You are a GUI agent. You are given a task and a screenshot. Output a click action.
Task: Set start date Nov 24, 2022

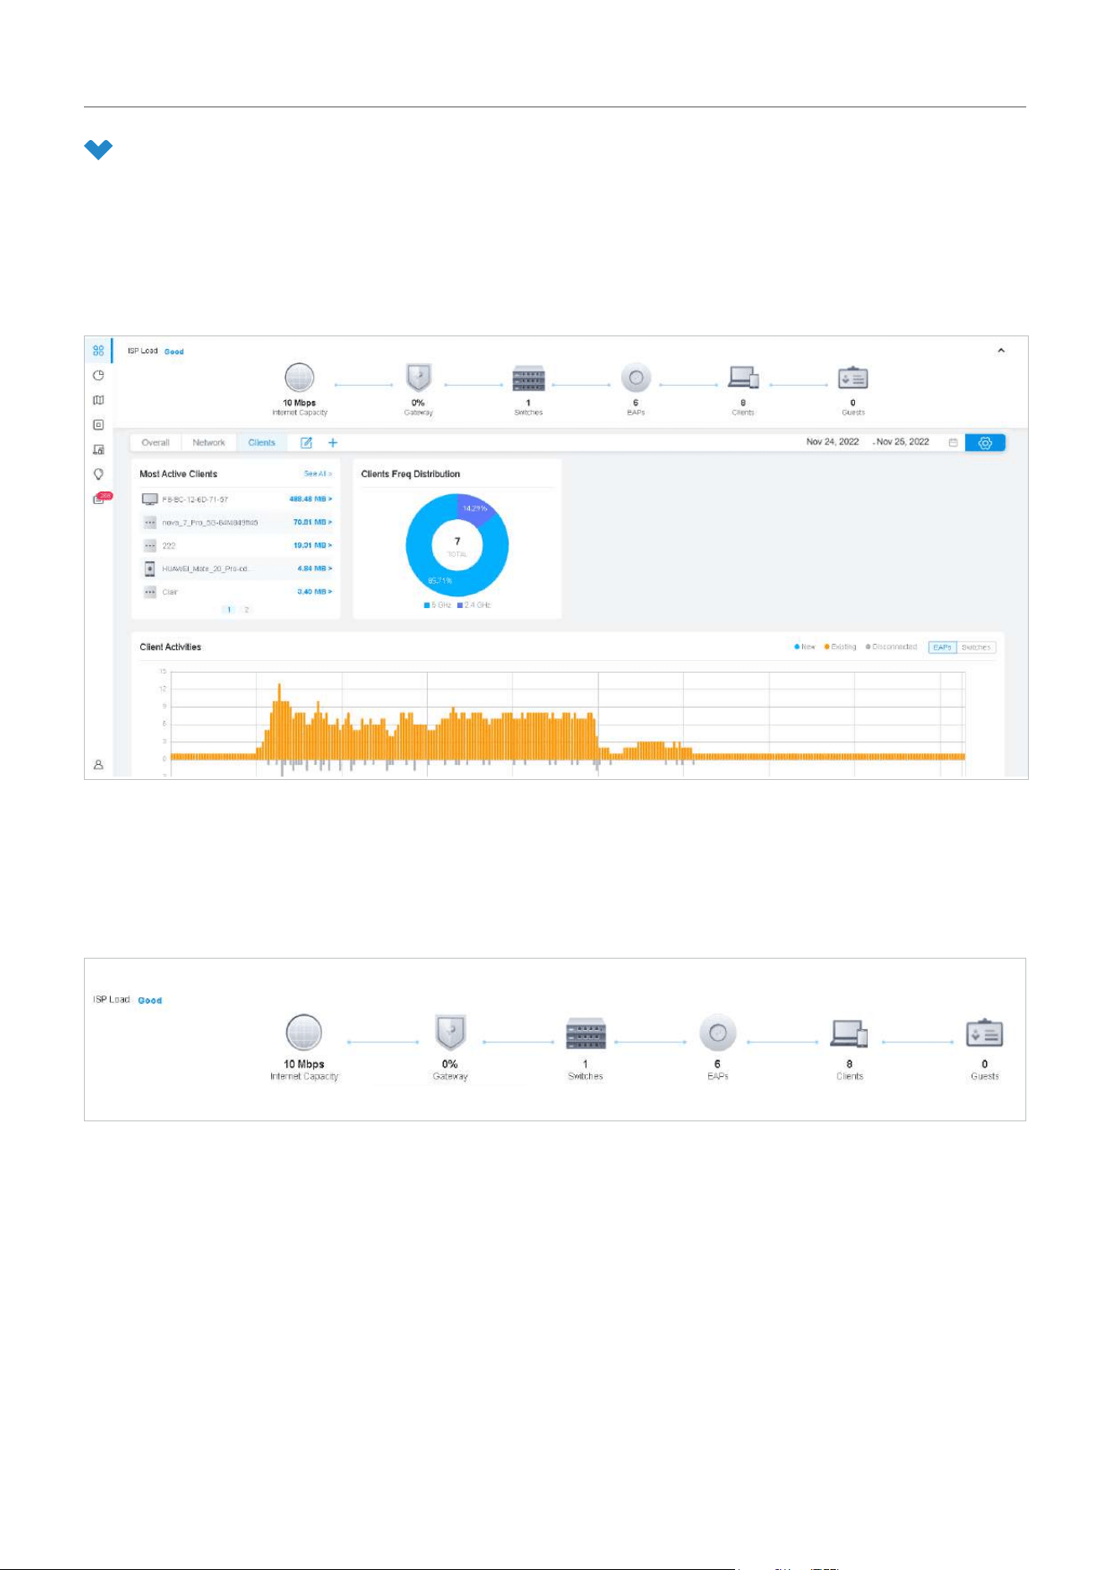pos(832,442)
